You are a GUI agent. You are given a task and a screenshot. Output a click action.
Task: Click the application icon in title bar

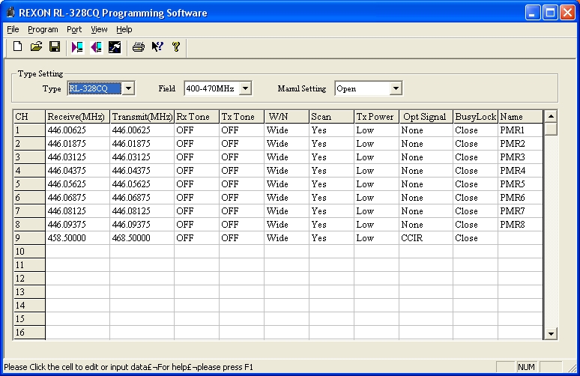[10, 13]
